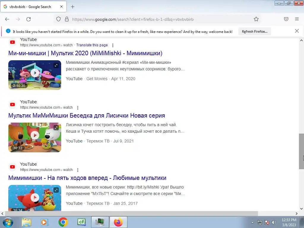Go back to the previous page
The width and height of the screenshot is (304, 228).
tap(7, 19)
